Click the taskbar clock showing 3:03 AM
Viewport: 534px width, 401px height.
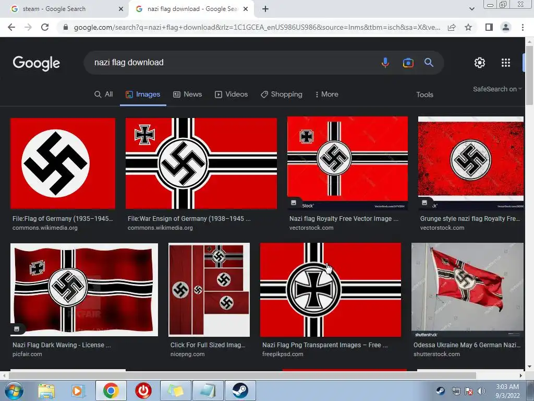pyautogui.click(x=507, y=391)
